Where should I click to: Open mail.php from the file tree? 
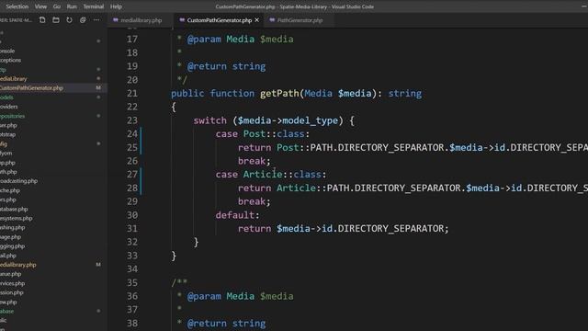click(8, 256)
